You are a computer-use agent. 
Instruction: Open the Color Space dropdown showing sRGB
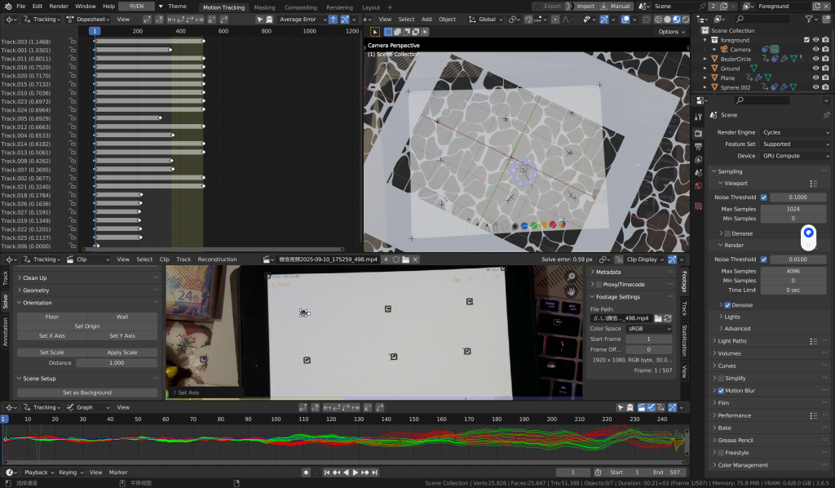(649, 328)
